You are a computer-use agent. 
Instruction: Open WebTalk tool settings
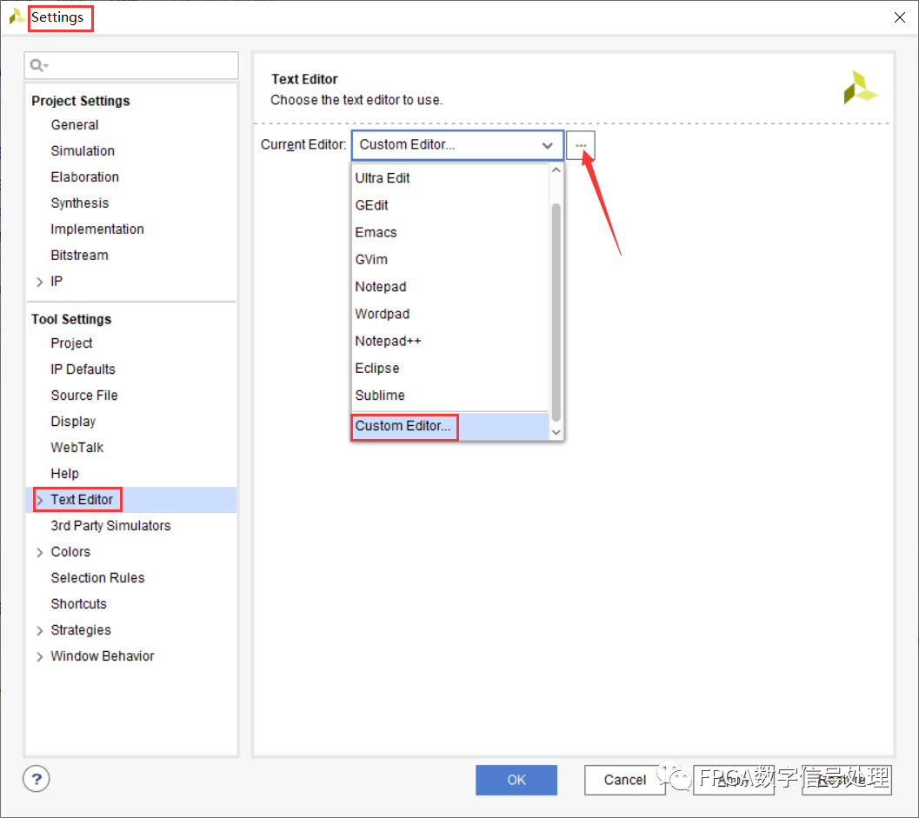click(77, 448)
